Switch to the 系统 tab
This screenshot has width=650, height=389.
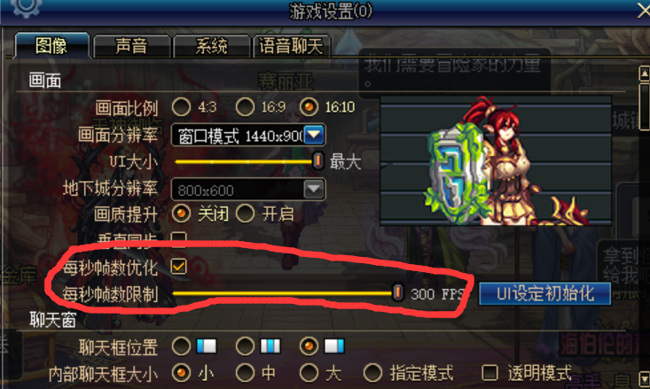coord(211,45)
